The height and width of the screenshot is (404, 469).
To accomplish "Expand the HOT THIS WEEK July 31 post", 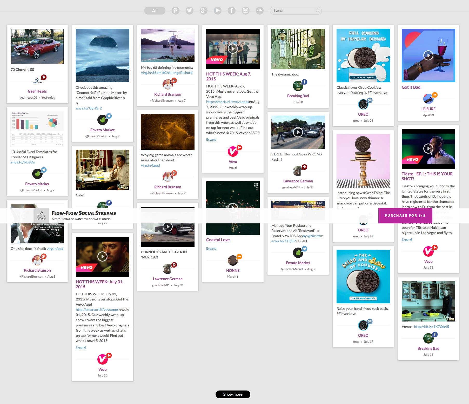I will (x=81, y=347).
